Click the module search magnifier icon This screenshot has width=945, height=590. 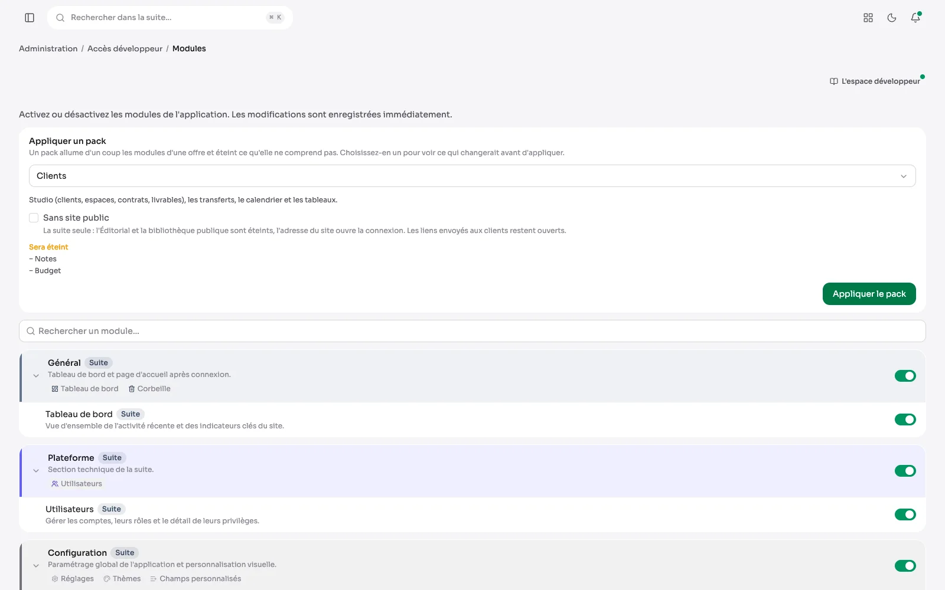pyautogui.click(x=31, y=331)
